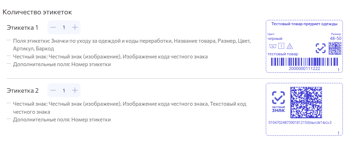Click the size value 48-50 on label 1
The height and width of the screenshot is (141, 346).
[x=335, y=38]
